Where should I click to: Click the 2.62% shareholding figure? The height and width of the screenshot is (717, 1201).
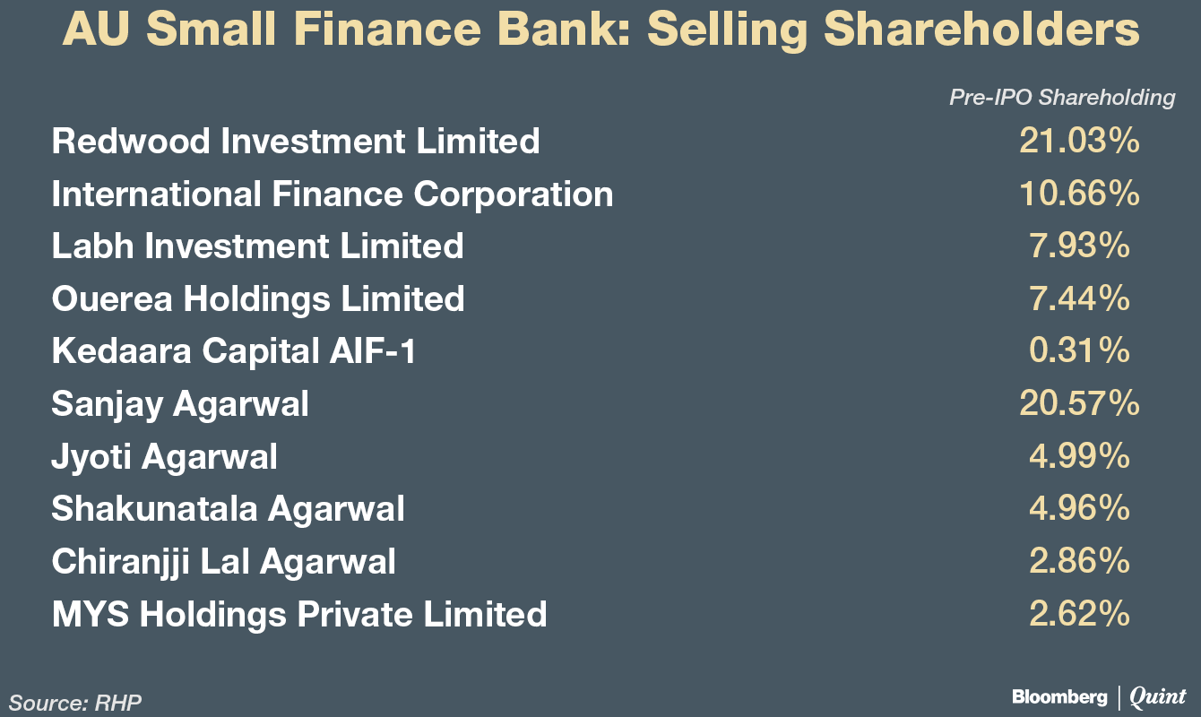point(1079,615)
